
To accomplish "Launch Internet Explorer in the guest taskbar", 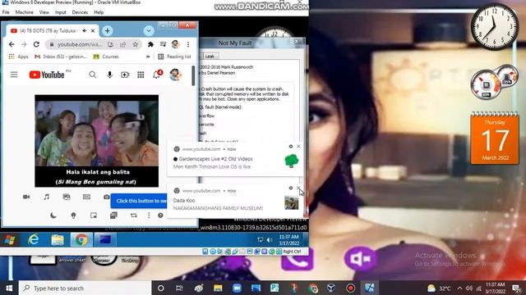I will pyautogui.click(x=33, y=240).
